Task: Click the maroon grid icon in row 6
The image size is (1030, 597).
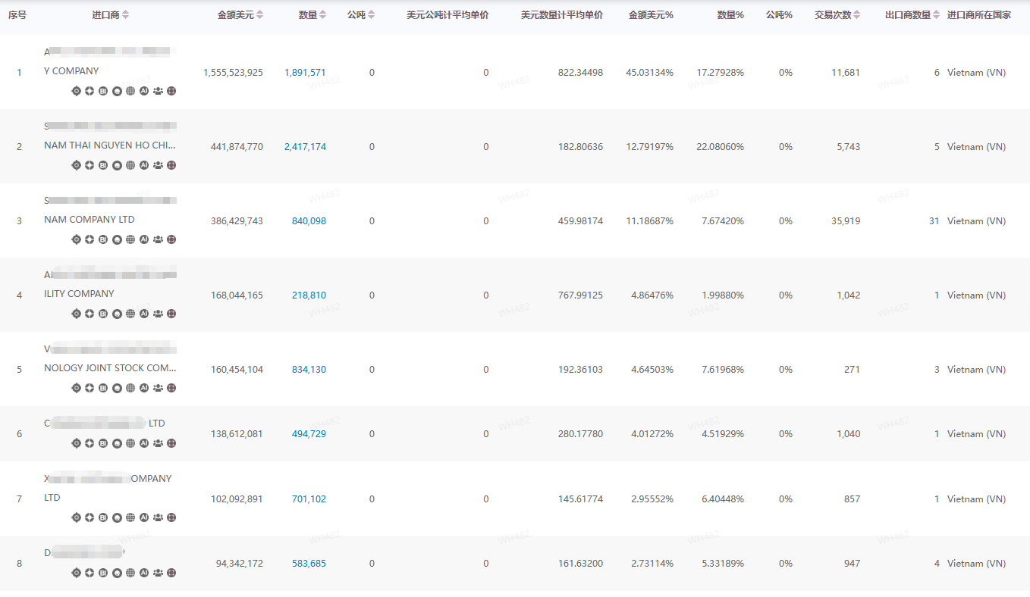Action: point(171,443)
